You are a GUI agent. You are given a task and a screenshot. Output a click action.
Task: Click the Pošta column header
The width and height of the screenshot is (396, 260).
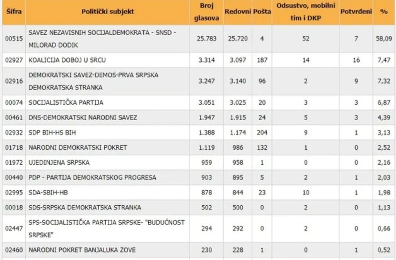[262, 11]
